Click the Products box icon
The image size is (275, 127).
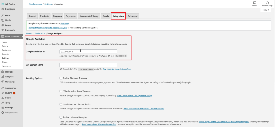[3, 72]
